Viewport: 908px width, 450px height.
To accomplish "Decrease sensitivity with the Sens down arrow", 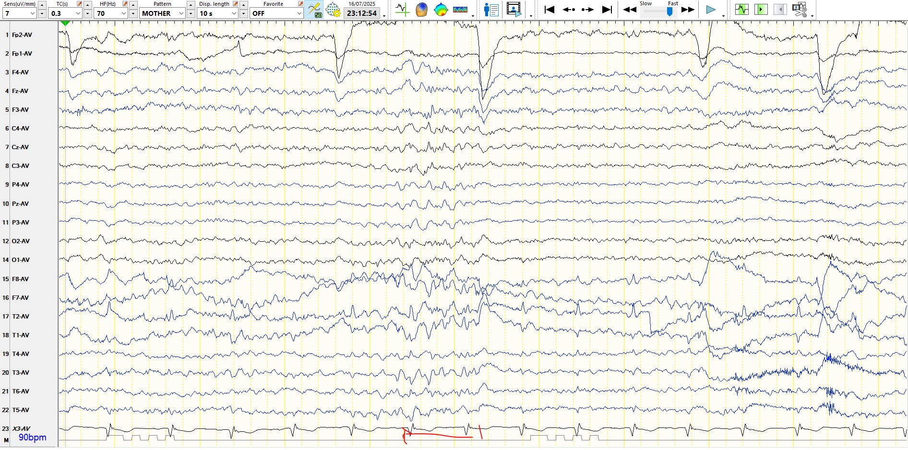I will point(42,13).
